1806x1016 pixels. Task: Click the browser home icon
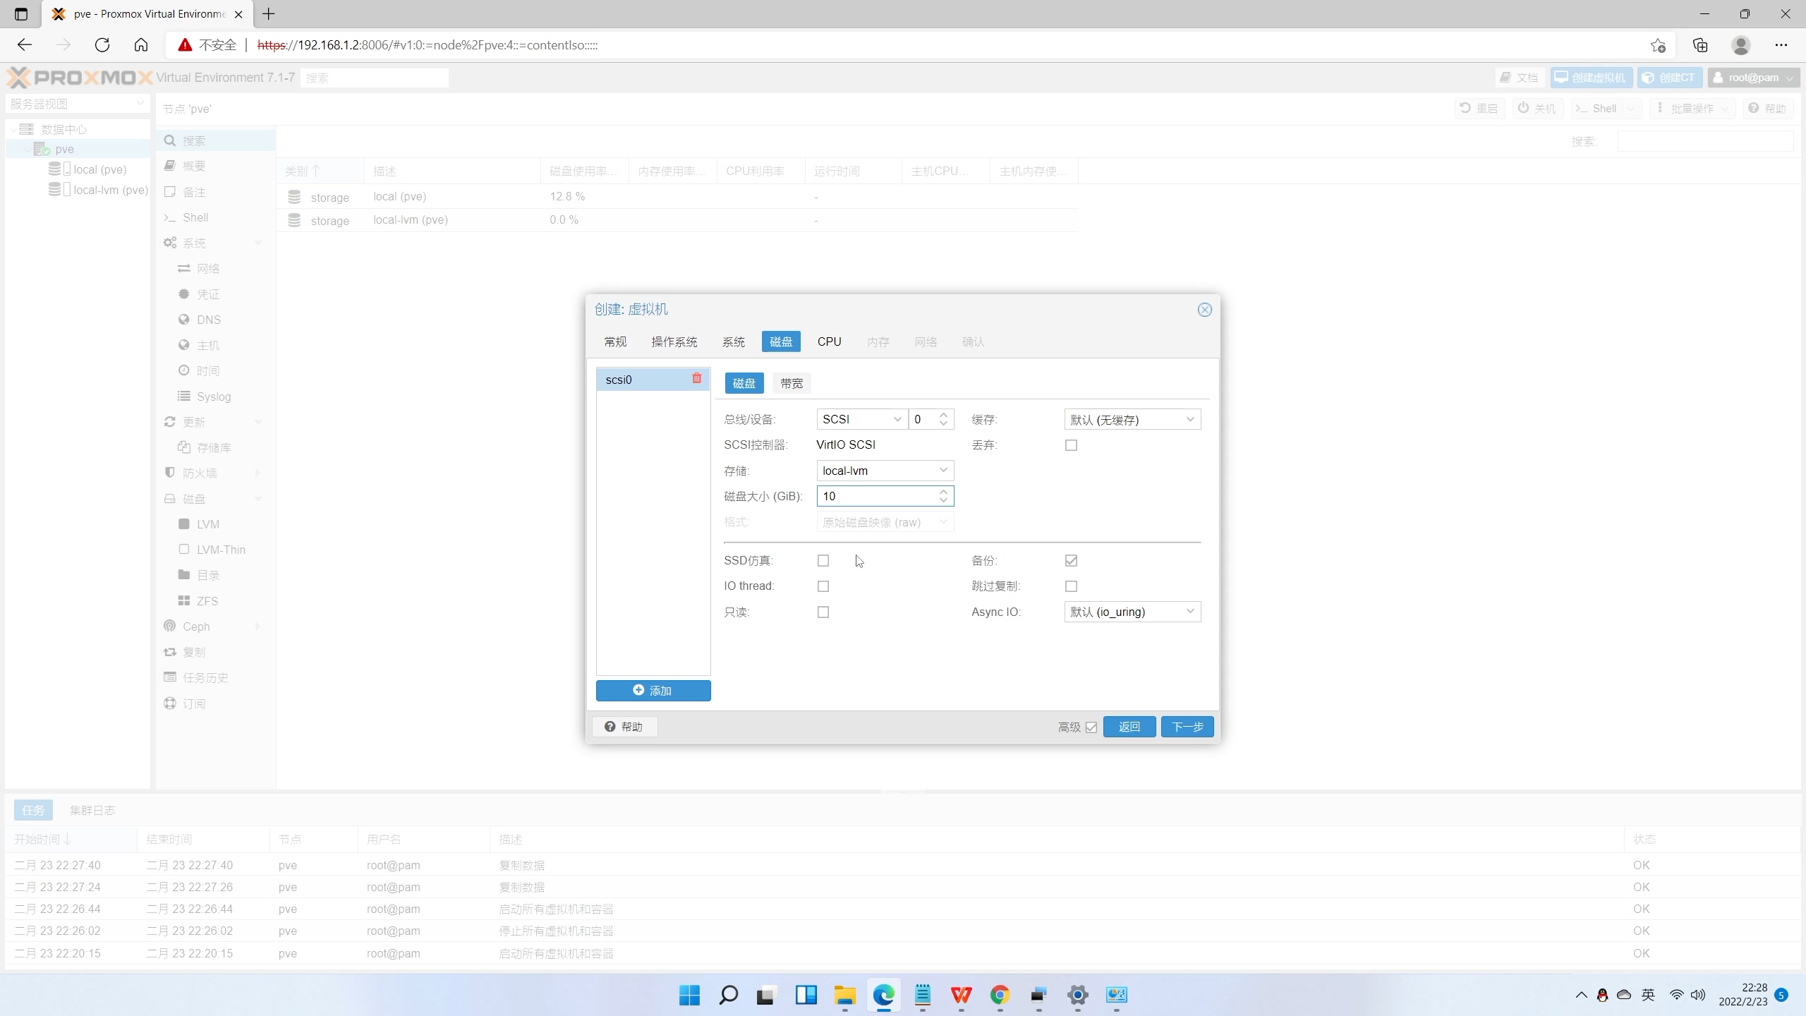pyautogui.click(x=141, y=45)
